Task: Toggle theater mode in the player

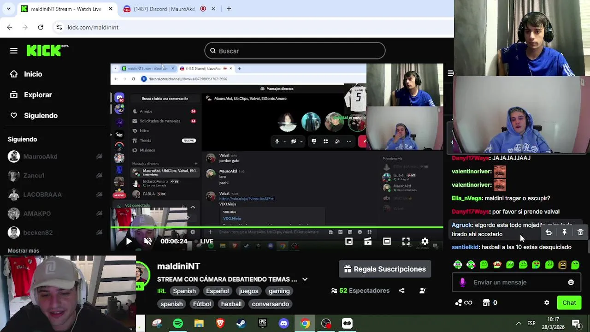Action: tap(387, 241)
